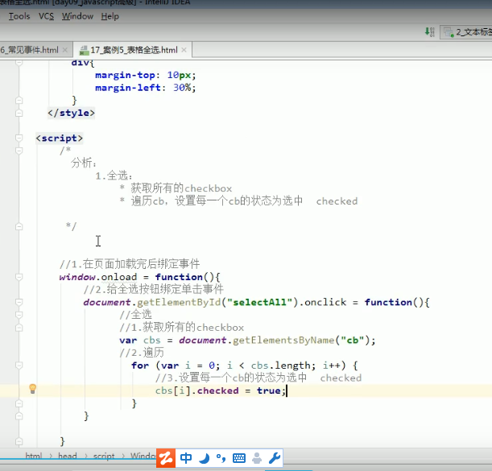Image resolution: width=492 pixels, height=471 pixels.
Task: Open the Tools menu
Action: [19, 16]
